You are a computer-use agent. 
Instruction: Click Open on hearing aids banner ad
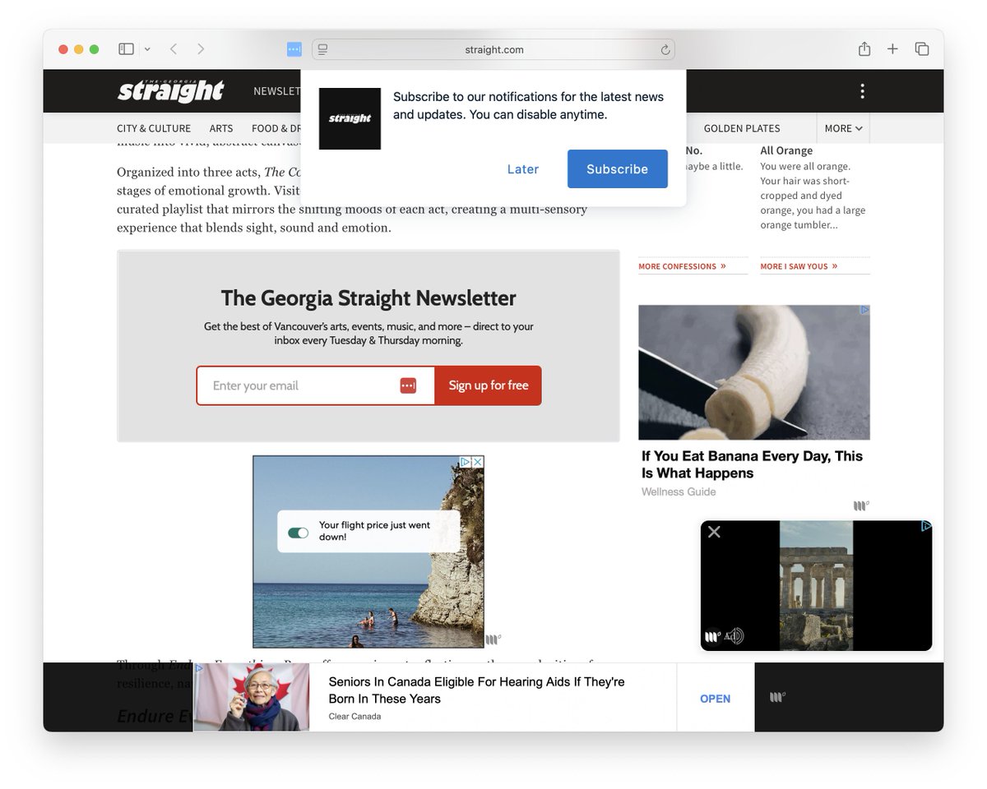point(715,699)
